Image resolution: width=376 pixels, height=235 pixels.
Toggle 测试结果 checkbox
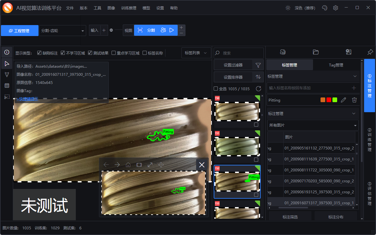pos(90,53)
